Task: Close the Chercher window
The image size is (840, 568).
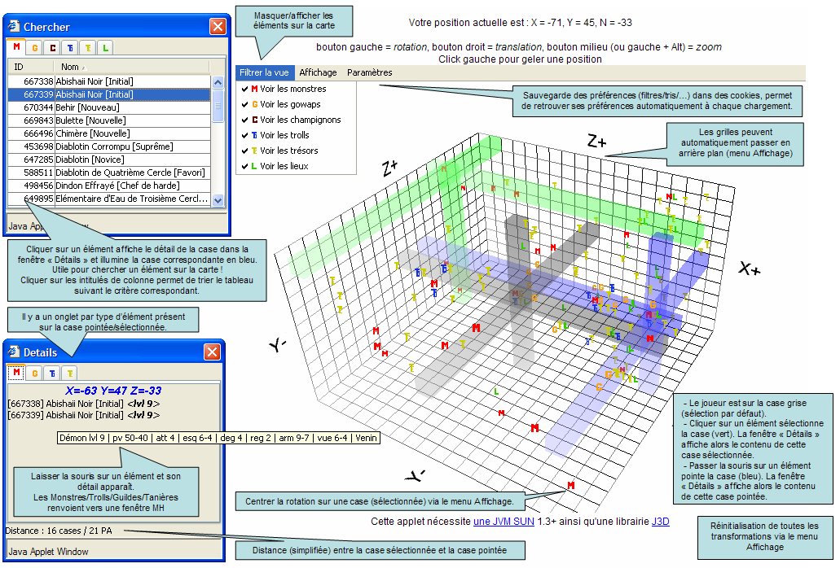Action: (x=218, y=26)
